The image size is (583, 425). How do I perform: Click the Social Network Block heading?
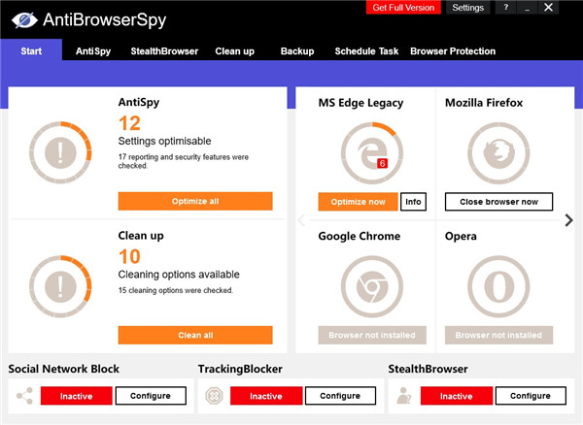[63, 369]
